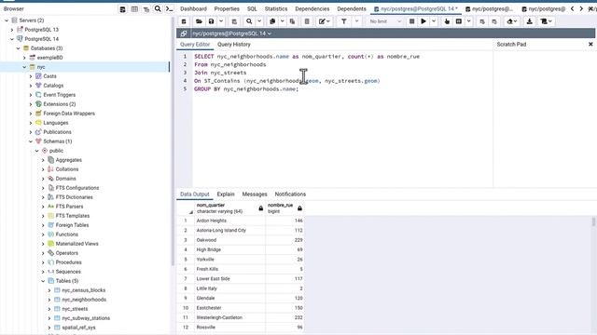Screen dimensions: 597x335
Task: Click the Commit transaction icon
Action: point(482,21)
